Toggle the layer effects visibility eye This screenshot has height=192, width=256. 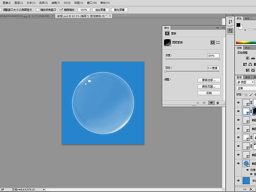(x=248, y=170)
